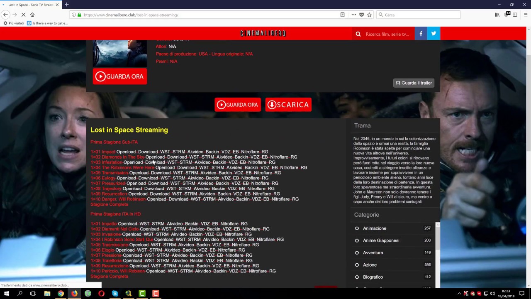531x299 pixels.
Task: Click the Cerca browser search box
Action: [418, 15]
